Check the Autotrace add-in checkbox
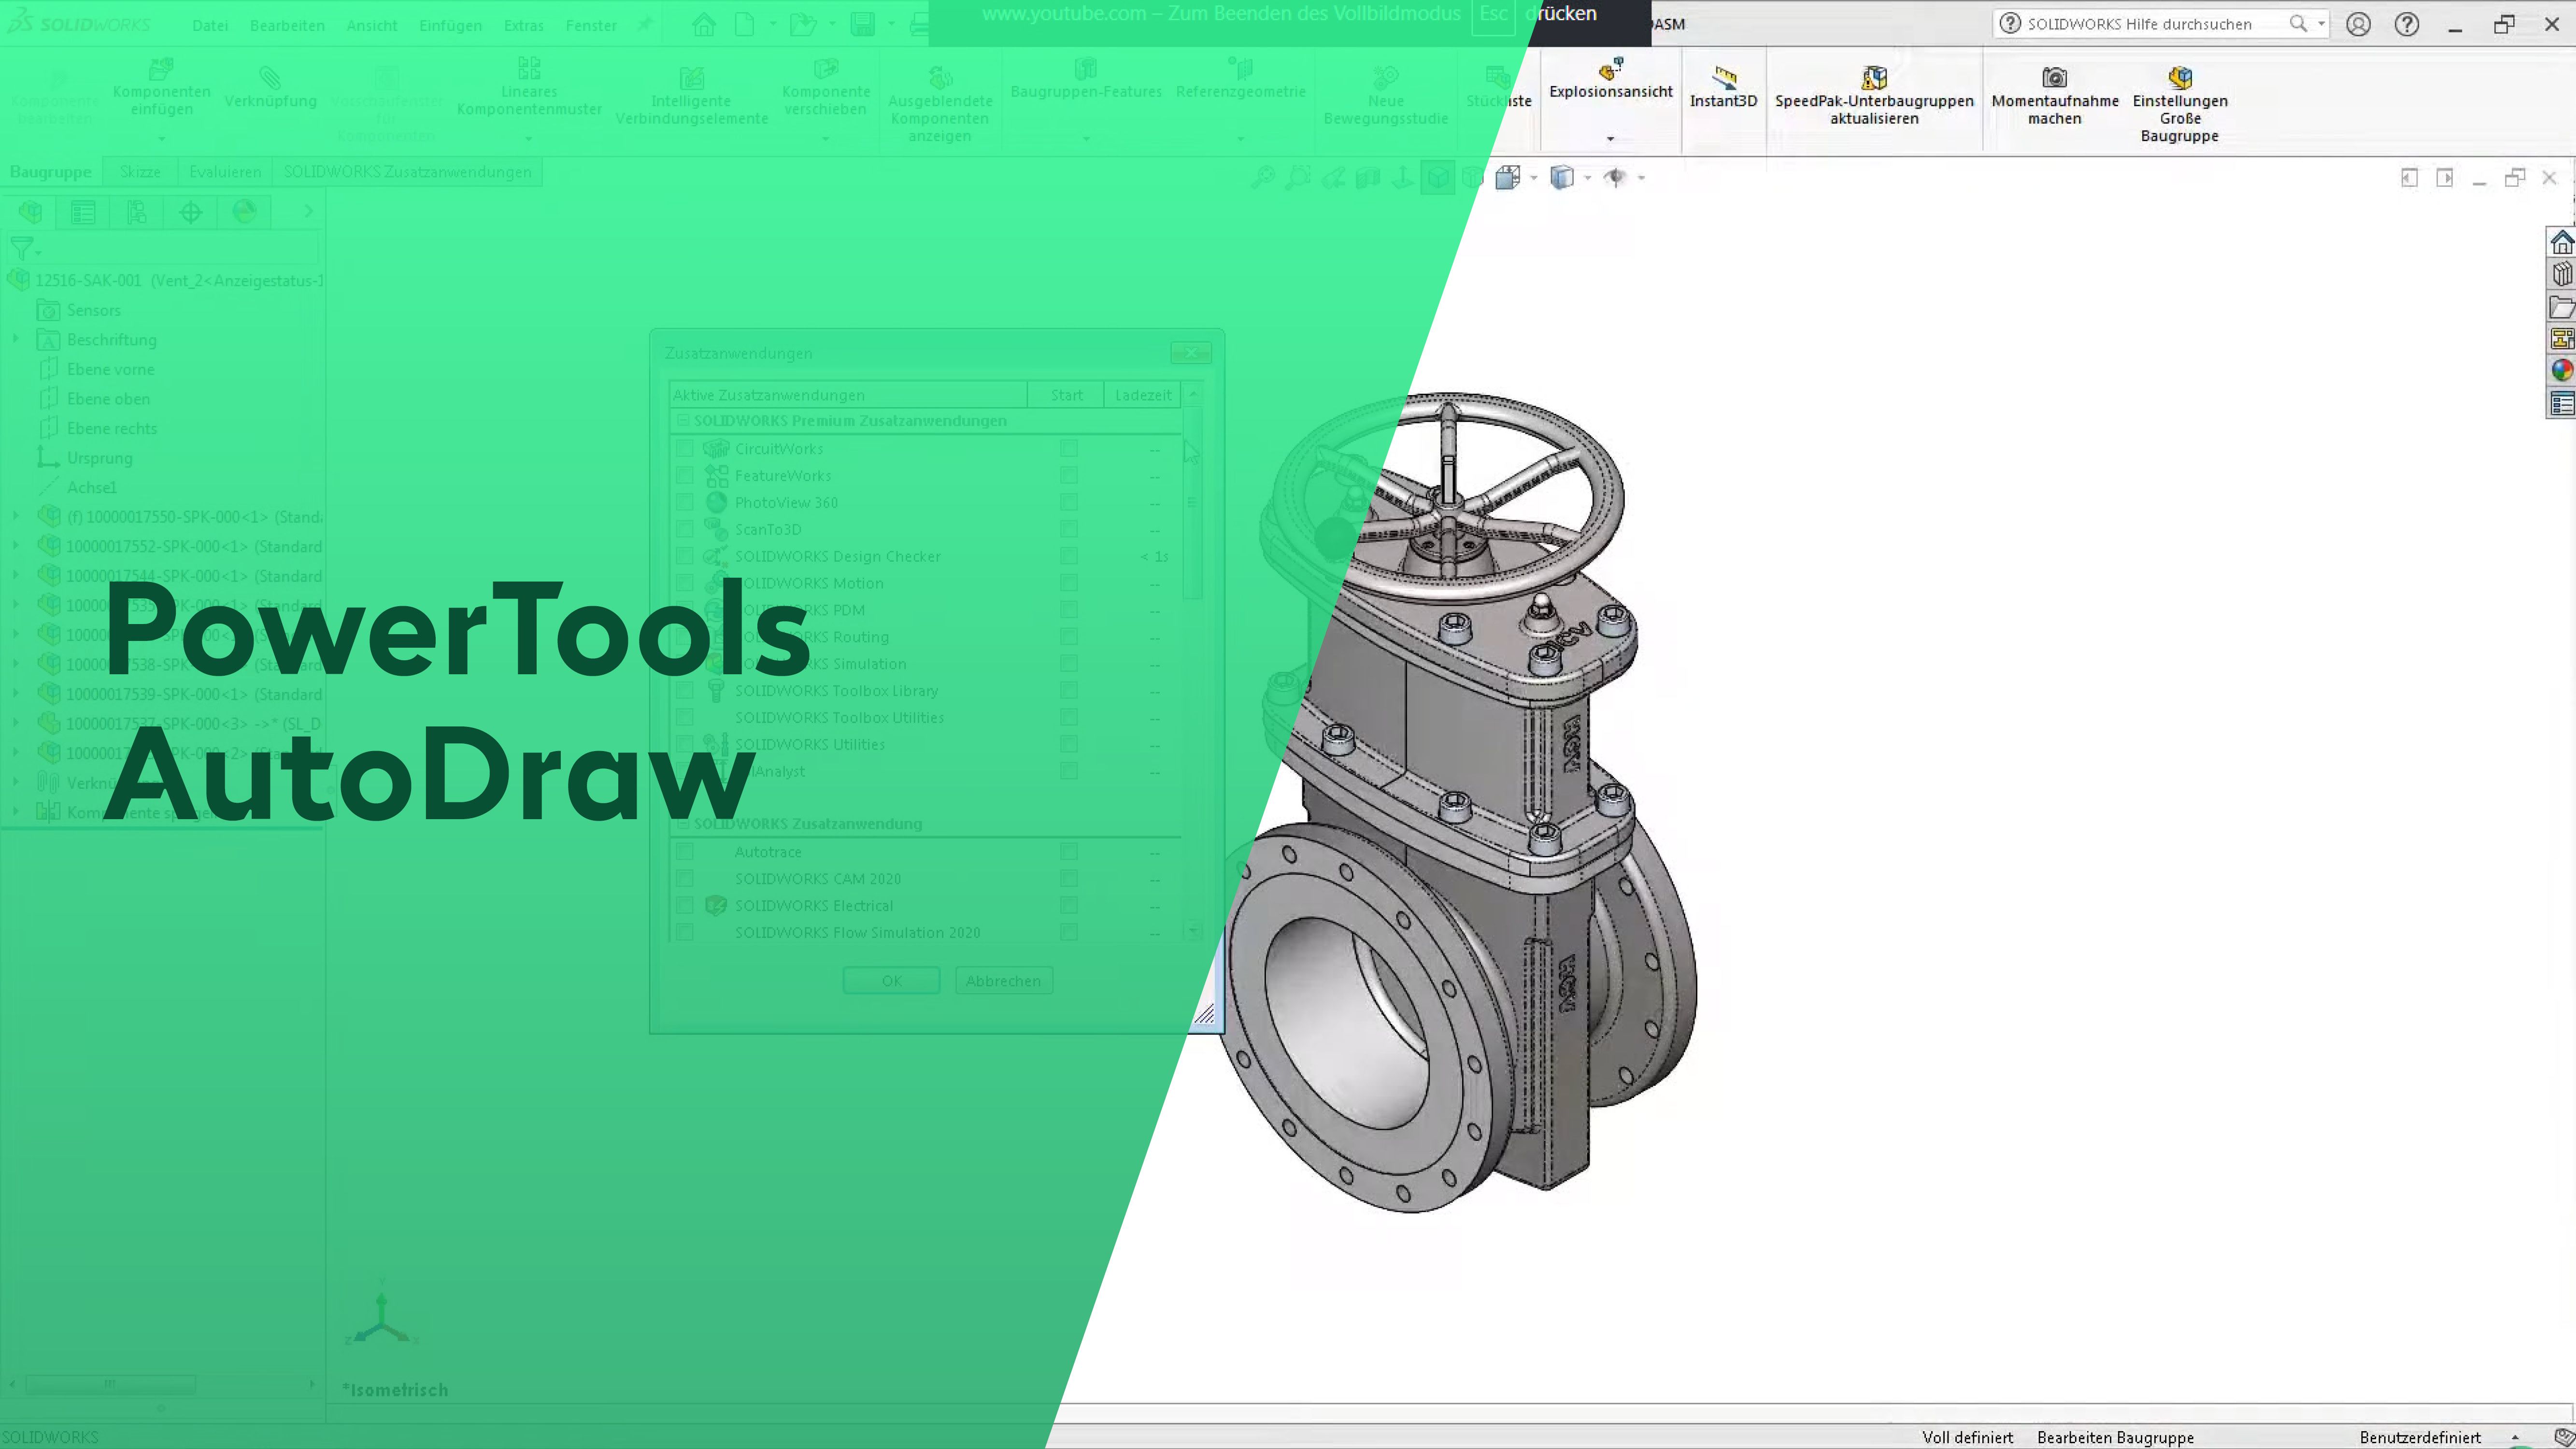This screenshot has height=1449, width=2576. [x=685, y=851]
